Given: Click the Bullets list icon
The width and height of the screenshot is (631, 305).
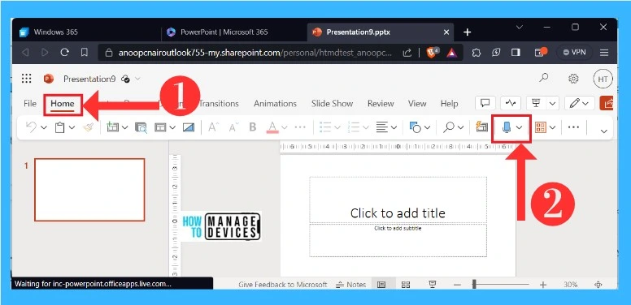Looking at the screenshot, I should click(x=324, y=127).
